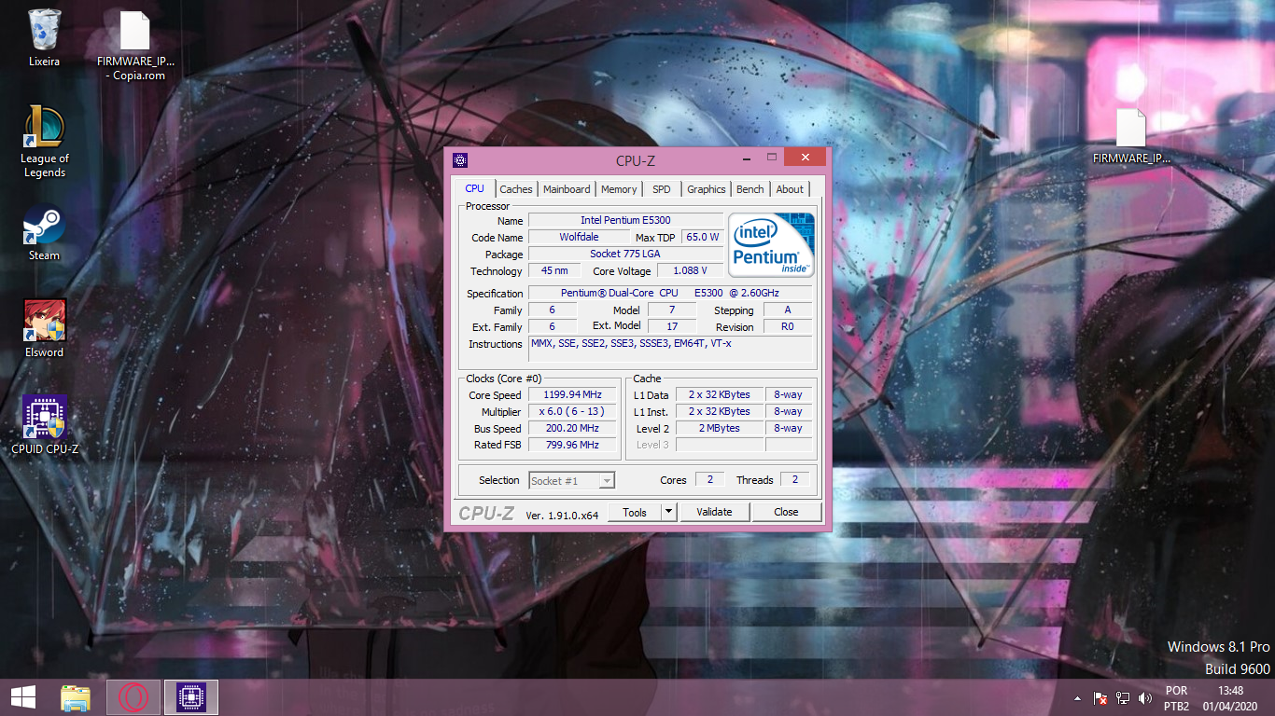Click the Level 2 value 2 MBytes
This screenshot has width=1275, height=716.
point(719,429)
